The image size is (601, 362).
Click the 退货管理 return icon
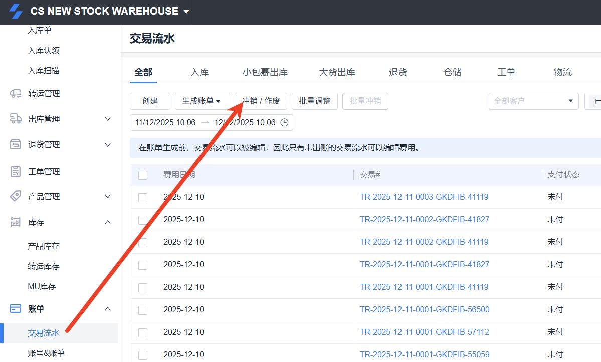(16, 144)
